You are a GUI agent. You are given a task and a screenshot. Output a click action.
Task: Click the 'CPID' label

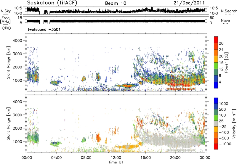pyautogui.click(x=7, y=28)
